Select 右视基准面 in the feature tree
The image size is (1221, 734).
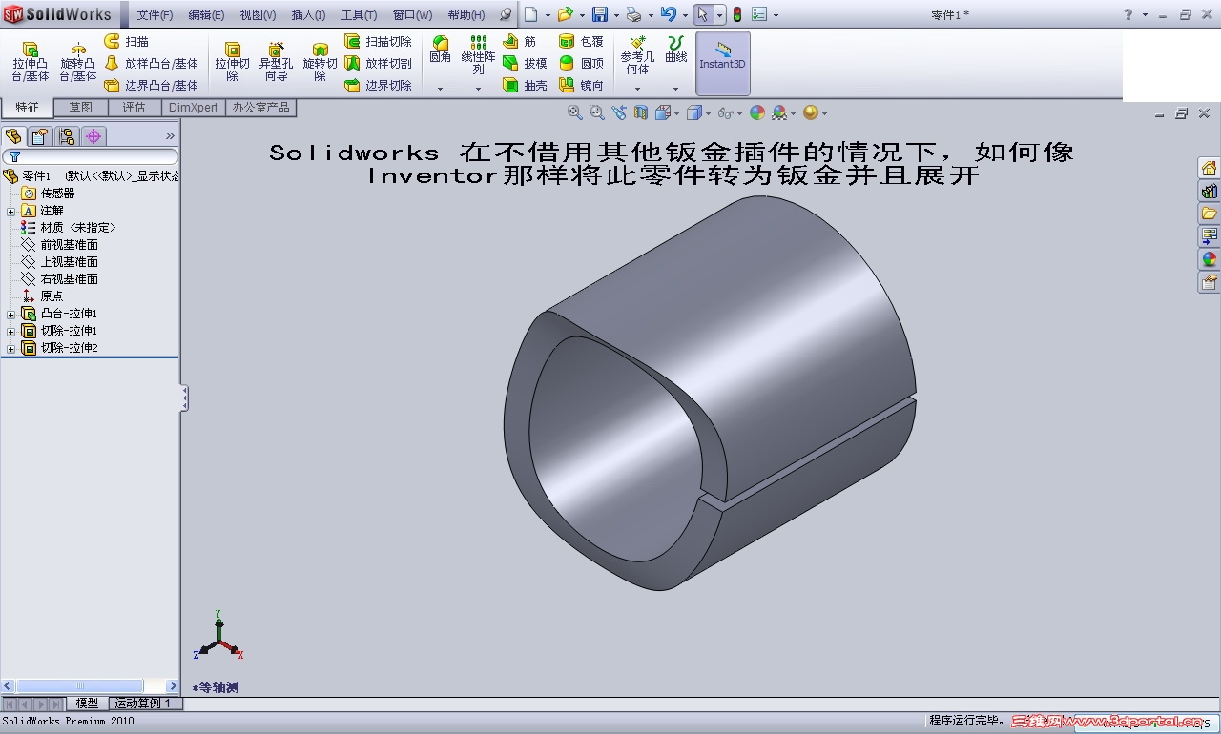[59, 279]
